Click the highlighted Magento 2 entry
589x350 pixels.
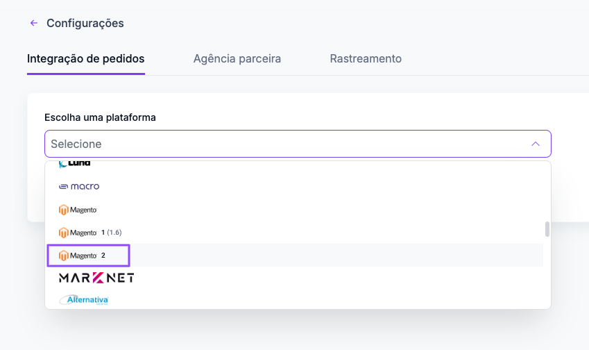(89, 256)
